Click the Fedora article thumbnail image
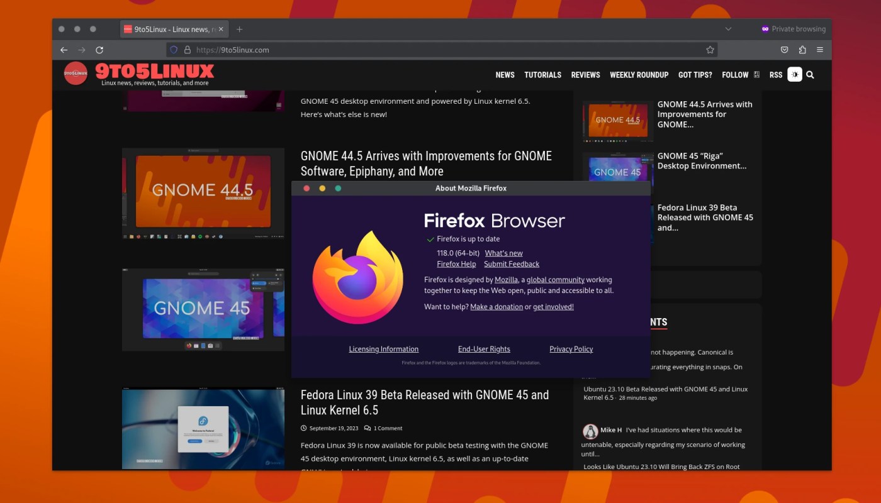Viewport: 881px width, 503px height. tap(203, 429)
